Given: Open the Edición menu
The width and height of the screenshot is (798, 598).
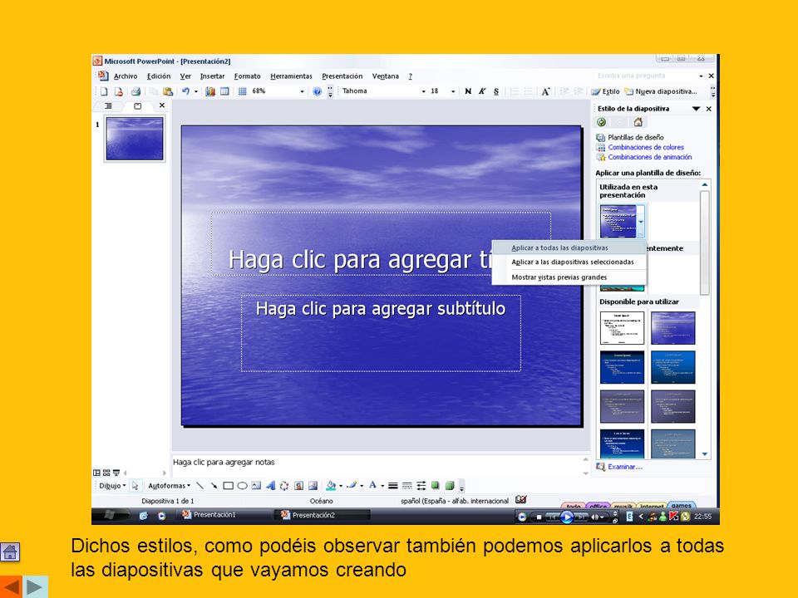Looking at the screenshot, I should click(159, 76).
